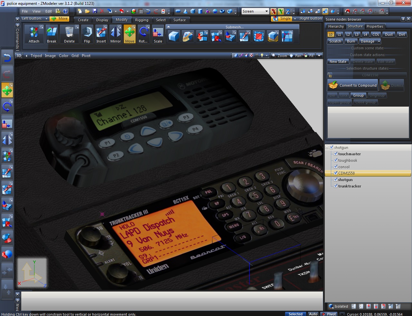Click the torus primitive icon
The height and width of the screenshot is (316, 412).
pyautogui.click(x=222, y=11)
